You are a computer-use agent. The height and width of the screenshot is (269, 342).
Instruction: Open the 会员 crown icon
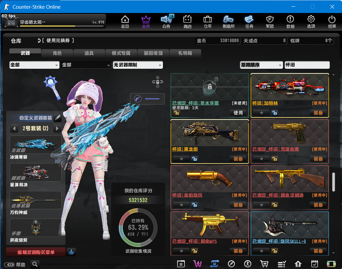click(146, 22)
